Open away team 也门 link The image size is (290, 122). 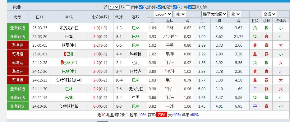(136, 63)
